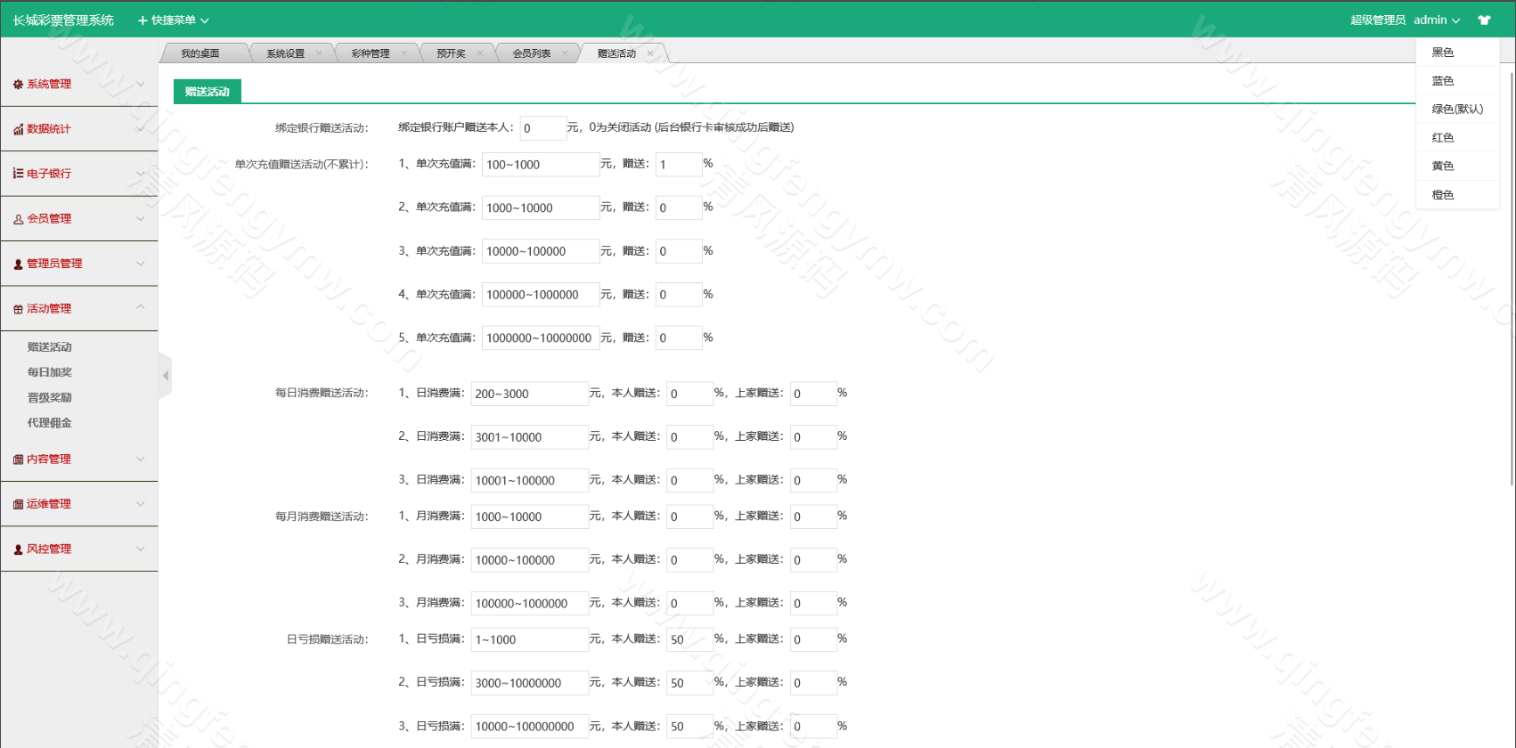Click the chart icon beside 数据统计
1516x748 pixels.
click(x=18, y=129)
